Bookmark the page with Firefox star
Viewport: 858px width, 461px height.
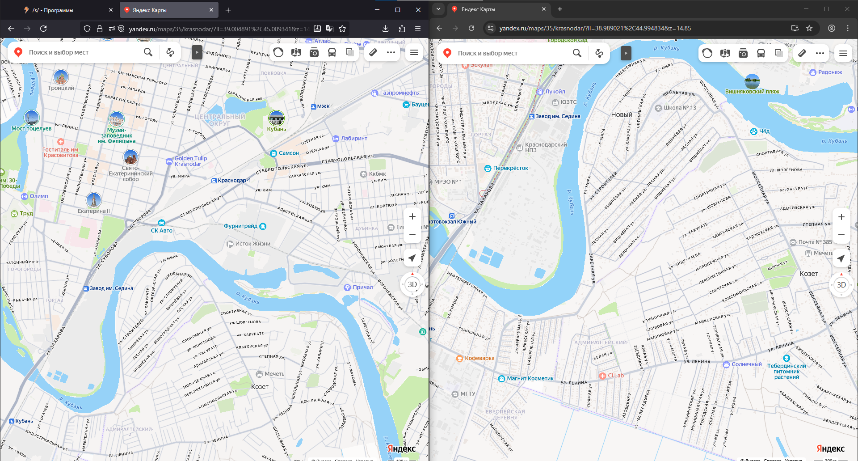pos(342,29)
